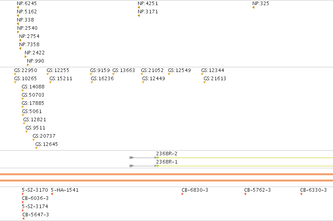333x221 pixels.
Task: Click the triangle marker under GS:12255
Action: click(x=48, y=74)
